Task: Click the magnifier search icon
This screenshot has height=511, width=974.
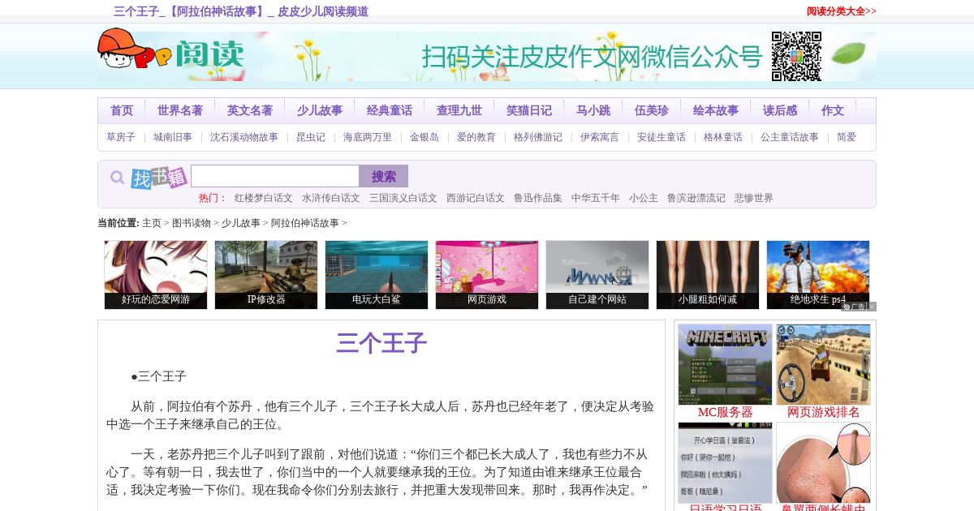Action: pyautogui.click(x=118, y=177)
